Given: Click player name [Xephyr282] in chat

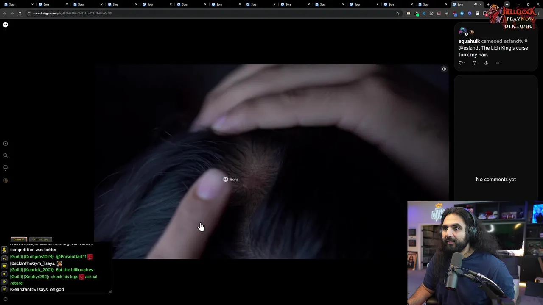Looking at the screenshot, I should coord(36,277).
